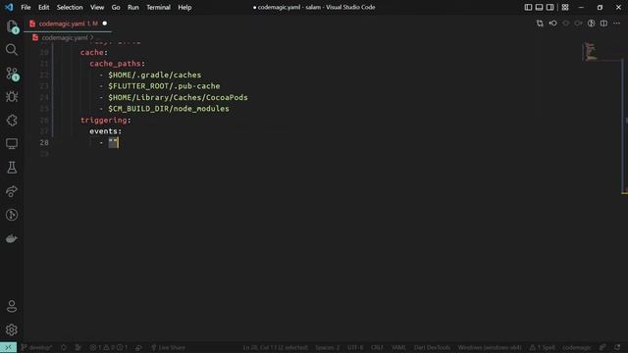This screenshot has height=353, width=628.
Task: Open the Run and Debug view
Action: click(12, 97)
